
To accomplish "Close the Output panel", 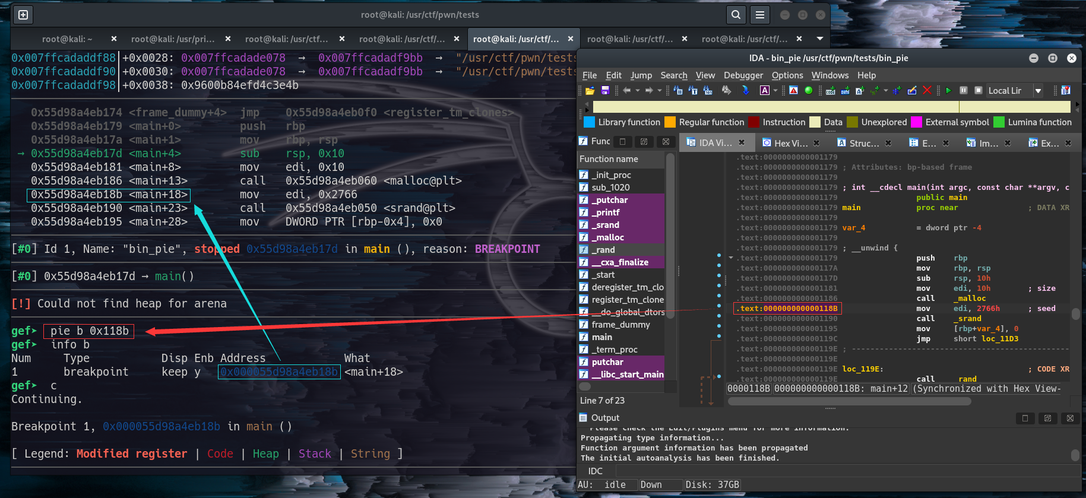I will click(1070, 418).
